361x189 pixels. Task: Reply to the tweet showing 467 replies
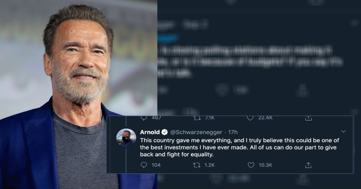point(144,118)
